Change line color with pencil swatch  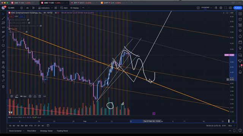(x=17, y=96)
